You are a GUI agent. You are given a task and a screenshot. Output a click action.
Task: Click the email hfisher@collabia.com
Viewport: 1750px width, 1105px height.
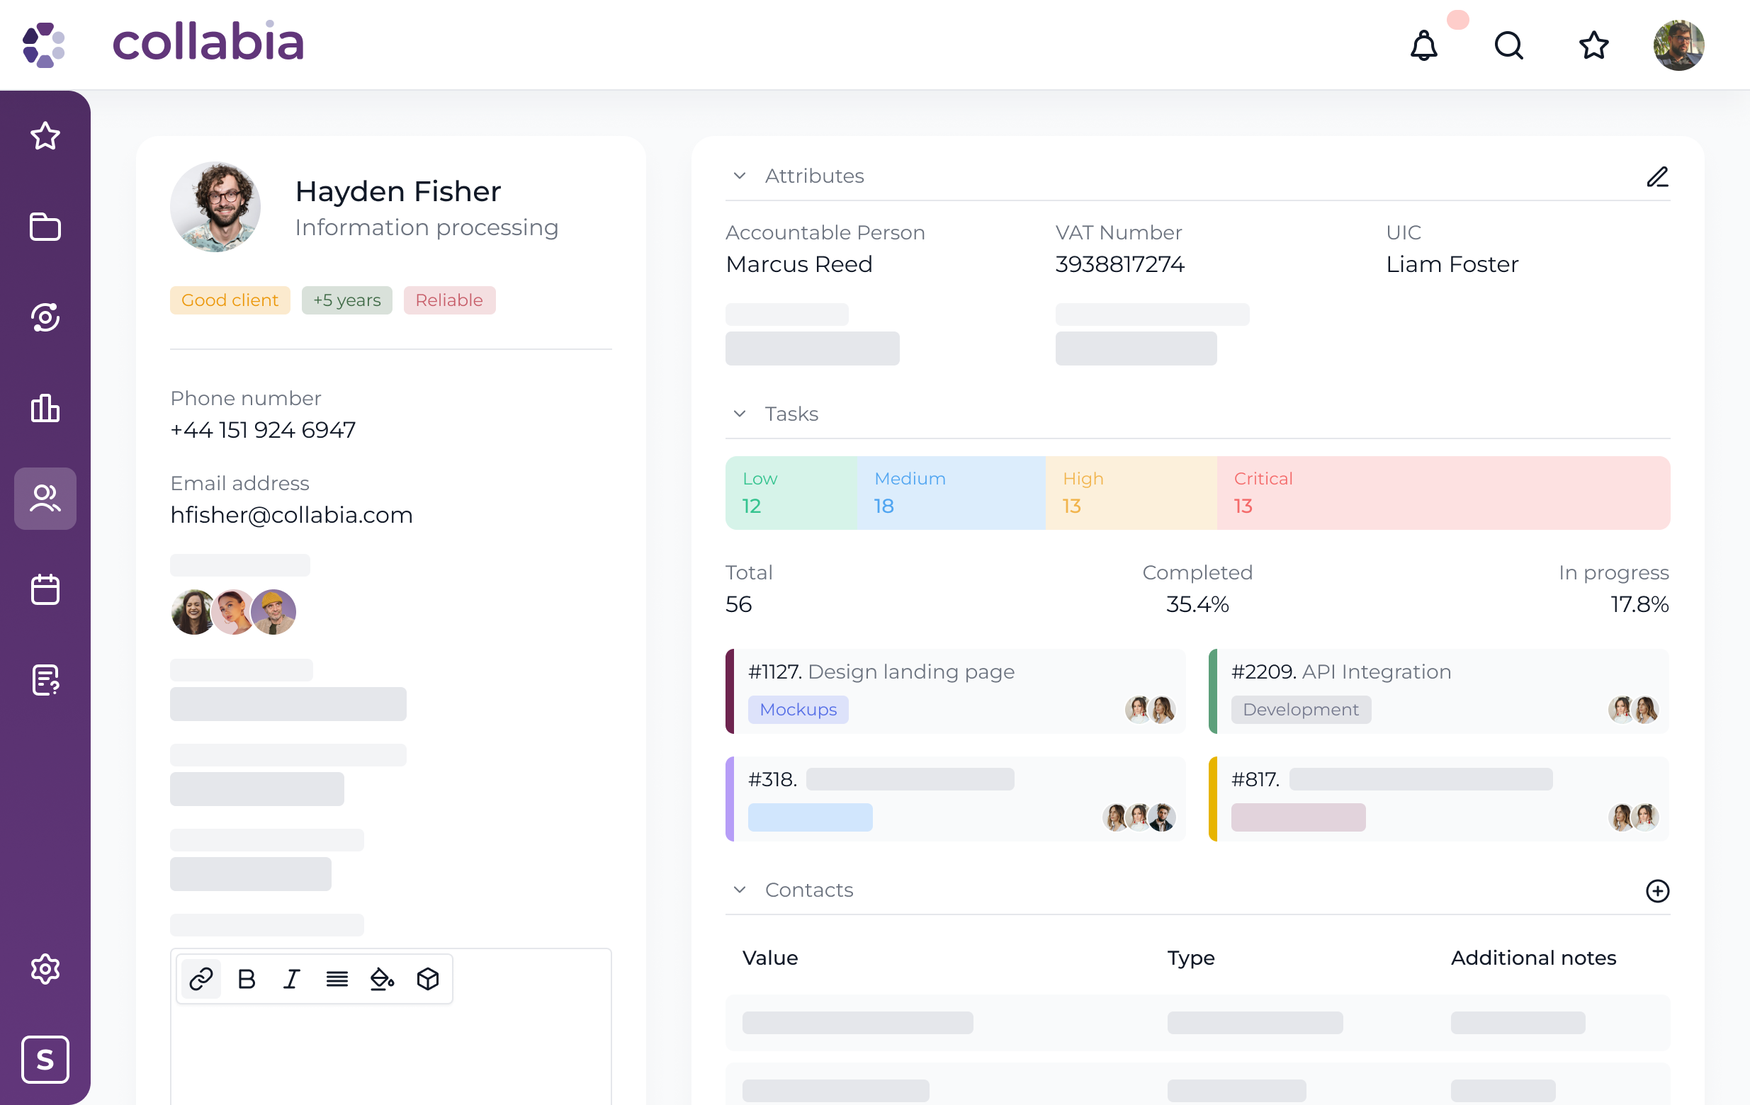click(291, 514)
